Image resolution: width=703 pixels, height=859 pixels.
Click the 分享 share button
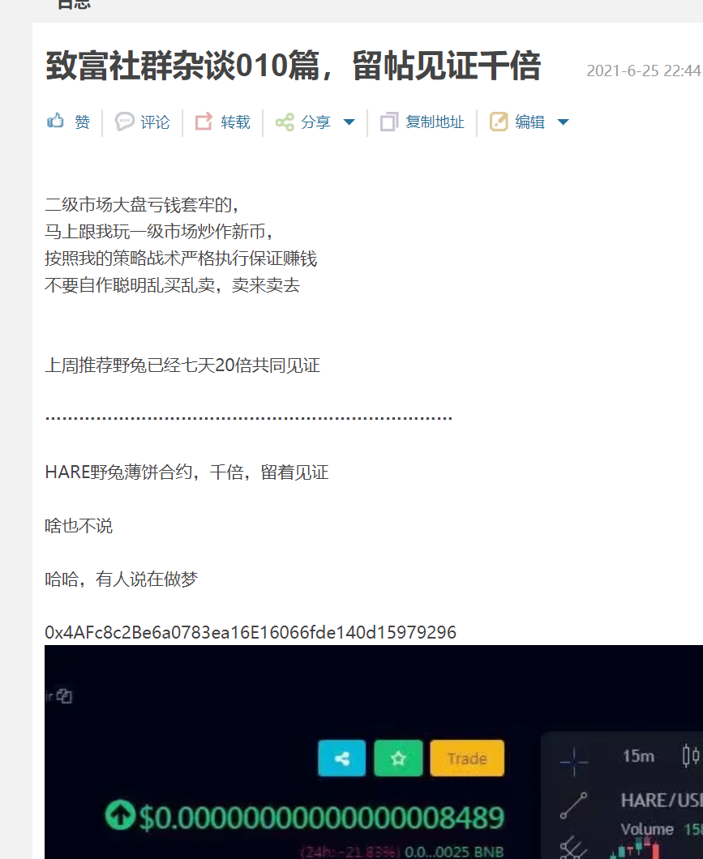pyautogui.click(x=315, y=122)
